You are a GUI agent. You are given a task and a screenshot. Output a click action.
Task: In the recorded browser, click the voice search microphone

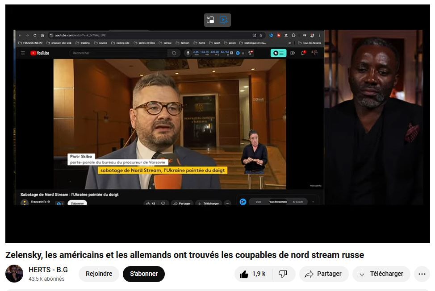click(x=188, y=53)
